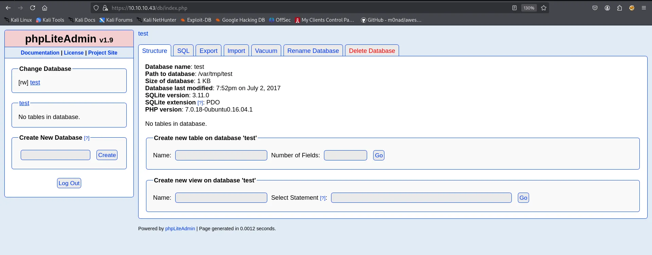Image resolution: width=652 pixels, height=255 pixels.
Task: Open the Kali Tools bookmark
Action: pyautogui.click(x=50, y=20)
